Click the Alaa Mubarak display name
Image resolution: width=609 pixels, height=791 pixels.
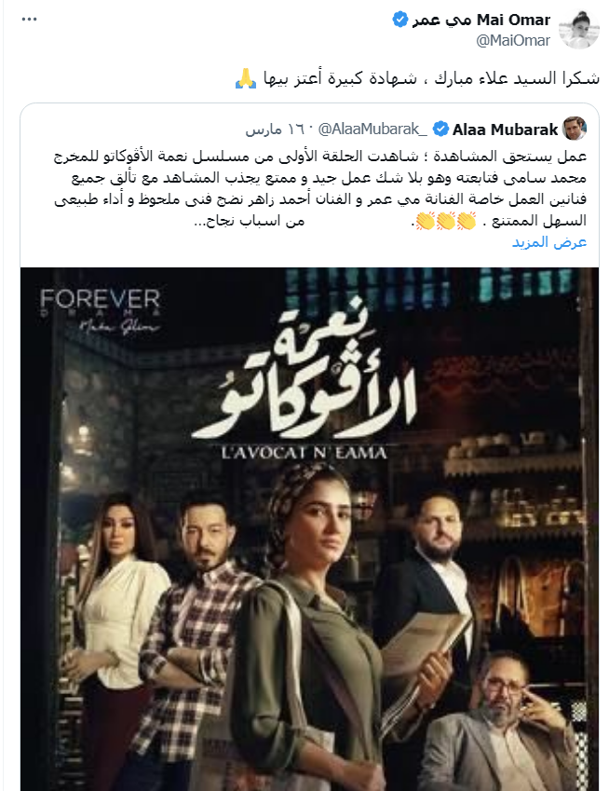coord(505,130)
